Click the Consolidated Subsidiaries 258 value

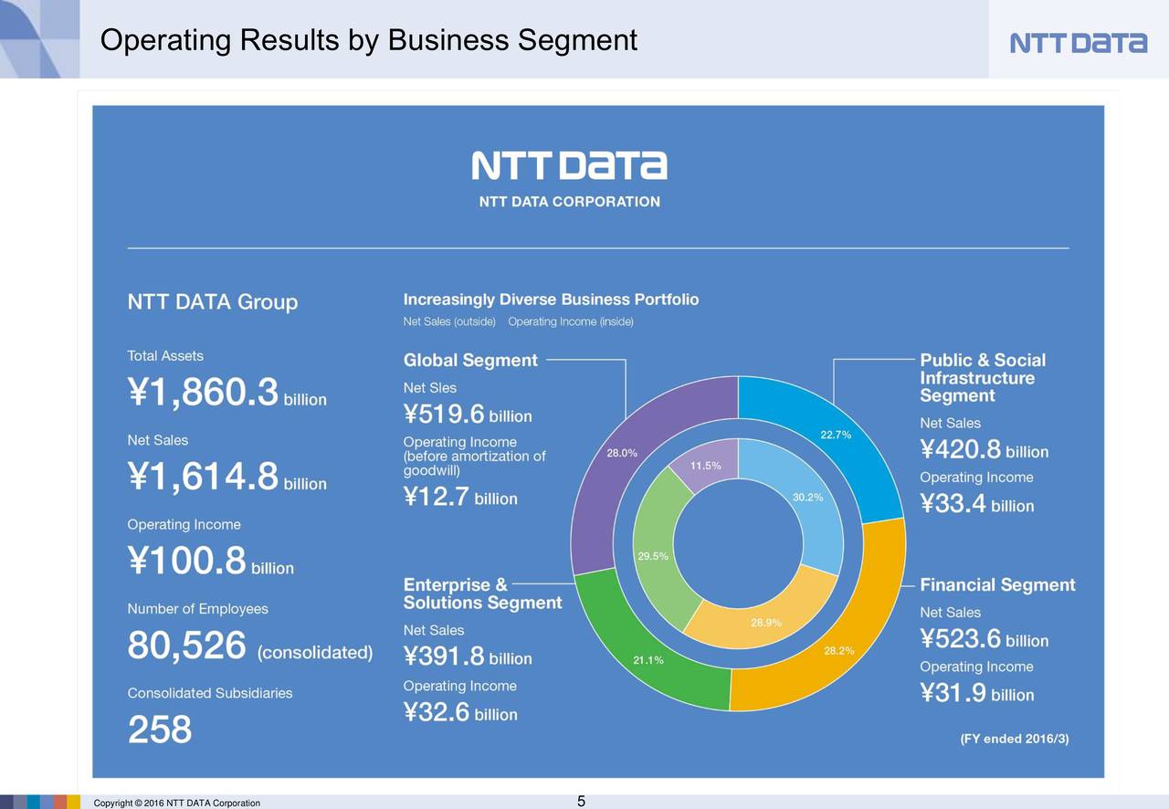tap(160, 730)
